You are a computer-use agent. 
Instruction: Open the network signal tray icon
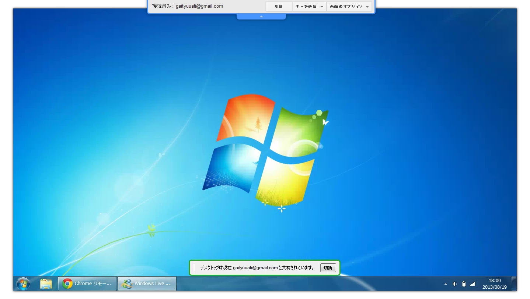click(x=473, y=284)
